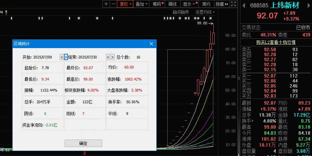Step start date back with left arrow

62,57
